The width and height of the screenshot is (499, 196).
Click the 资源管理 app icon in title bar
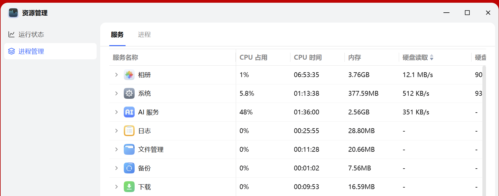tap(13, 13)
